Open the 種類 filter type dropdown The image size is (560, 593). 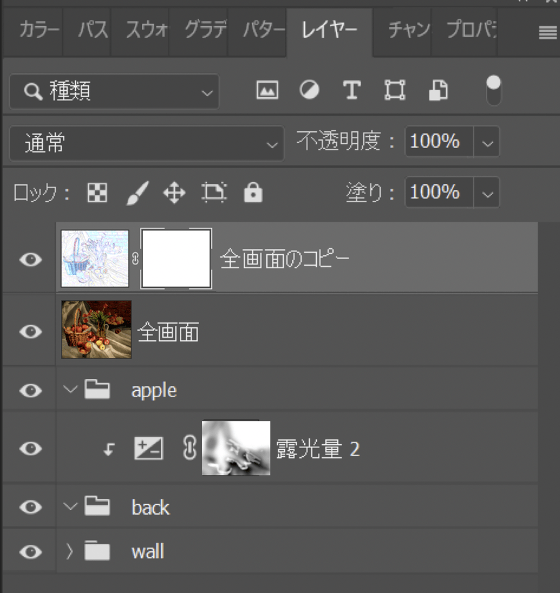click(x=114, y=91)
